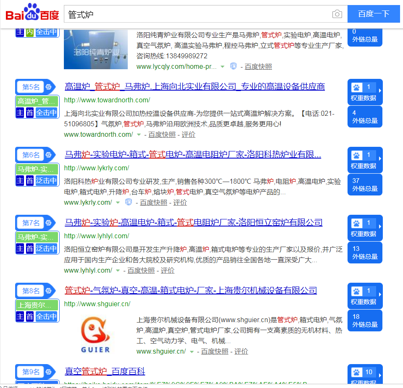This screenshot has height=388, width=403.
Task: Click paw icon in lyhlyl 权重数据 box
Action: point(356,224)
